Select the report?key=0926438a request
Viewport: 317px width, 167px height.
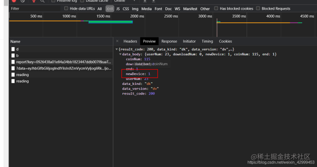click(61, 62)
